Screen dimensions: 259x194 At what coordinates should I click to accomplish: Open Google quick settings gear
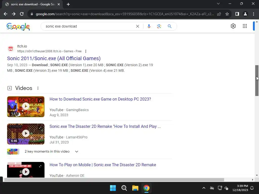pos(233,26)
